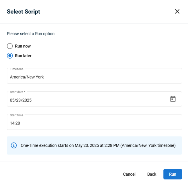This screenshot has width=188, height=186.
Task: Click the Select Script dialog title
Action: [x=23, y=12]
